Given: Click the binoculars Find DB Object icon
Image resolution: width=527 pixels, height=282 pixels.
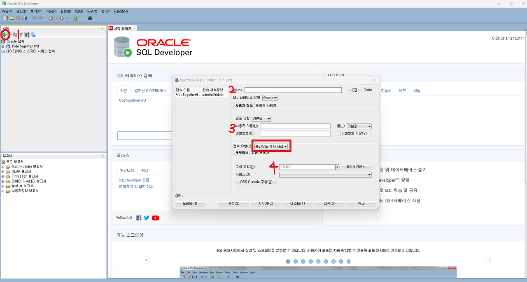Looking at the screenshot, I should (x=90, y=18).
